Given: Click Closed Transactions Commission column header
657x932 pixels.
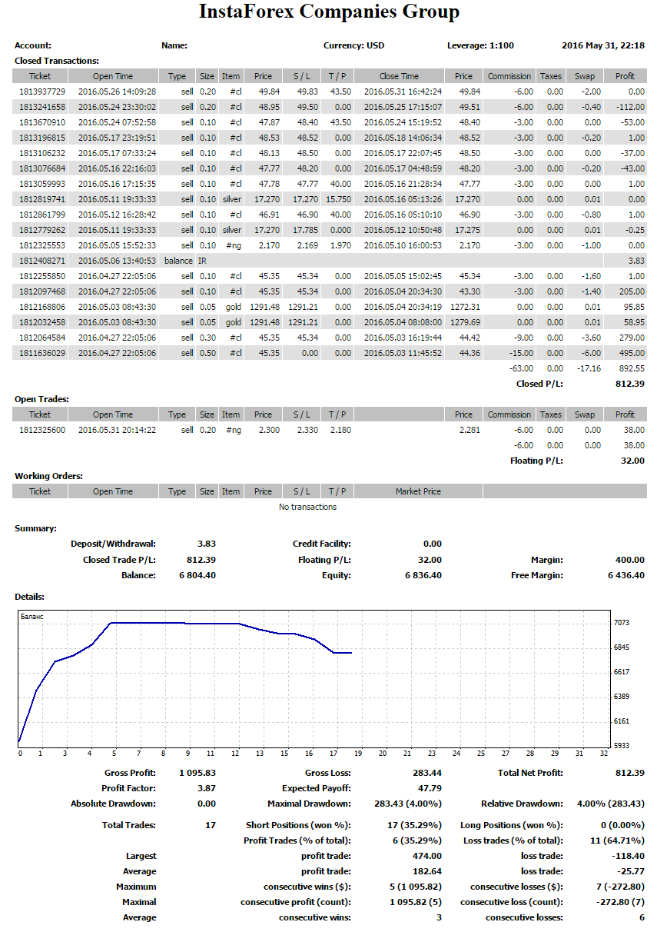Looking at the screenshot, I should click(509, 76).
